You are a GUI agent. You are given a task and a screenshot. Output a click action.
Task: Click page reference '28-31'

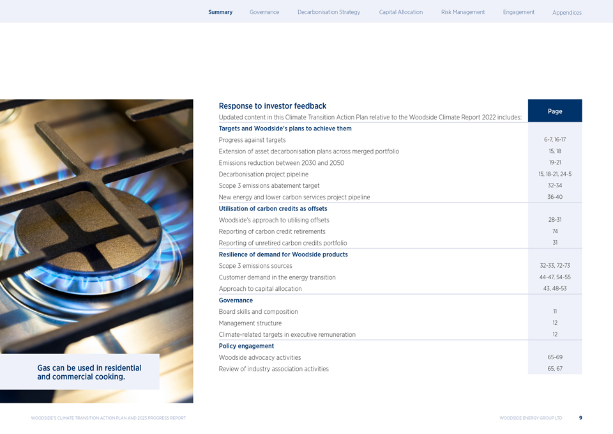(x=555, y=219)
